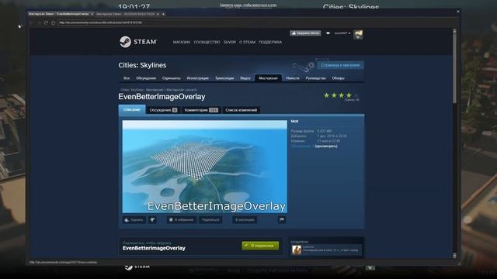Click the В коллекцию button

[245, 220]
